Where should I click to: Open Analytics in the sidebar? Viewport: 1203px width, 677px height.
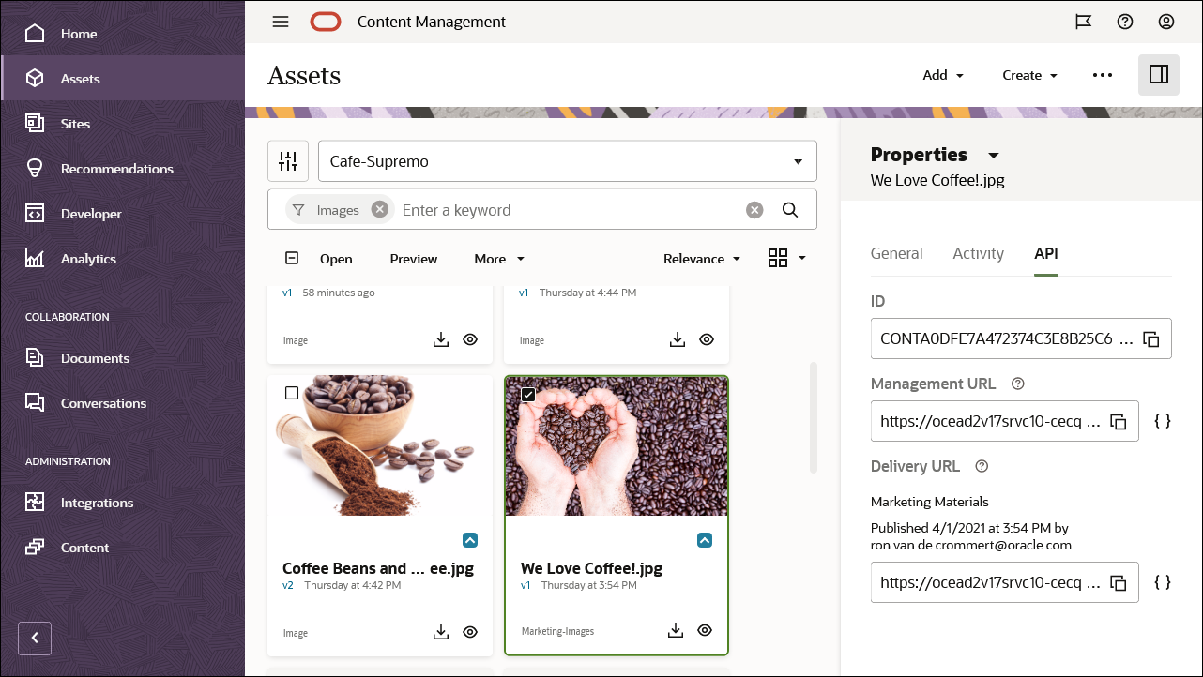[x=123, y=259]
